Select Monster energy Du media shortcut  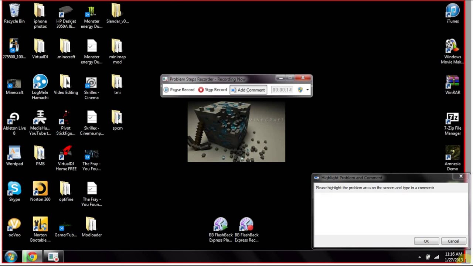[92, 16]
